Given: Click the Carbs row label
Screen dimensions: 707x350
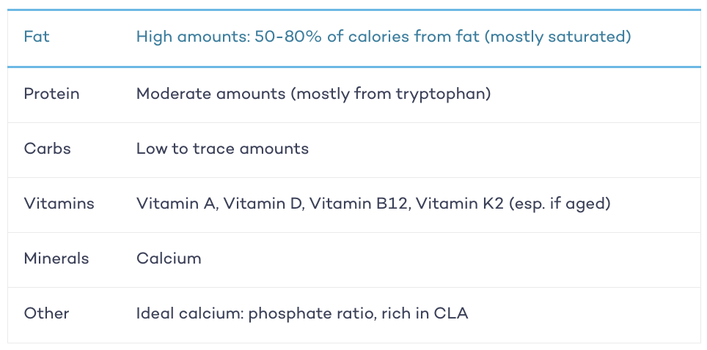Looking at the screenshot, I should (x=48, y=149).
